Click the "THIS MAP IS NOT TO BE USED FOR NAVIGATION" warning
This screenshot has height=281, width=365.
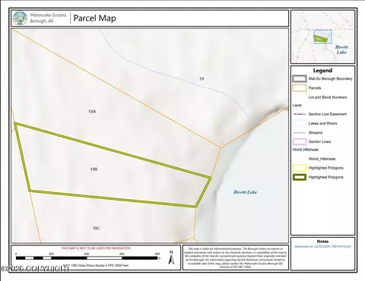tap(96, 248)
